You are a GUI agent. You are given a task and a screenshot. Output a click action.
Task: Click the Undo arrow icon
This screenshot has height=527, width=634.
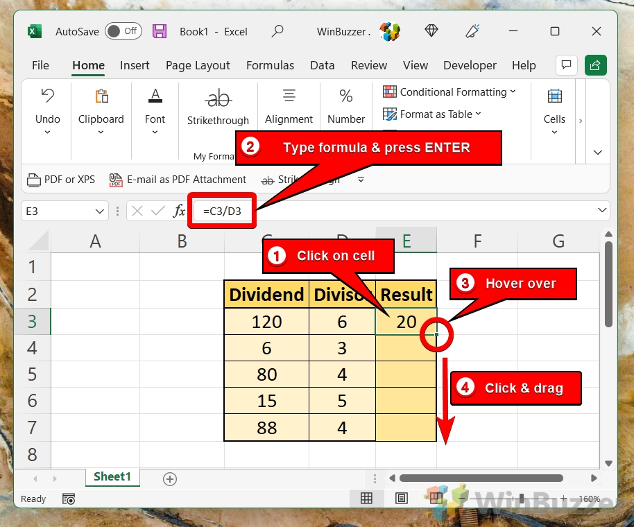click(x=48, y=96)
